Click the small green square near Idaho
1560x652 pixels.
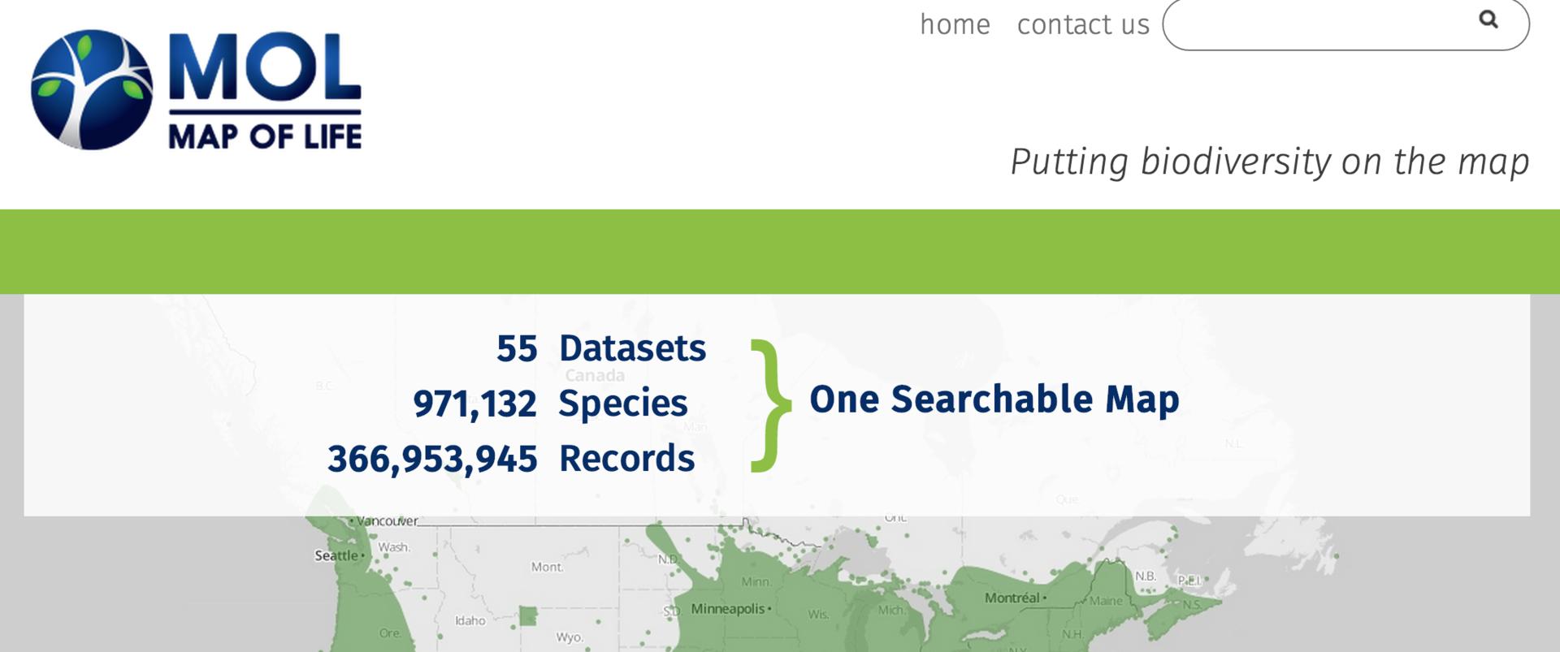(x=528, y=616)
